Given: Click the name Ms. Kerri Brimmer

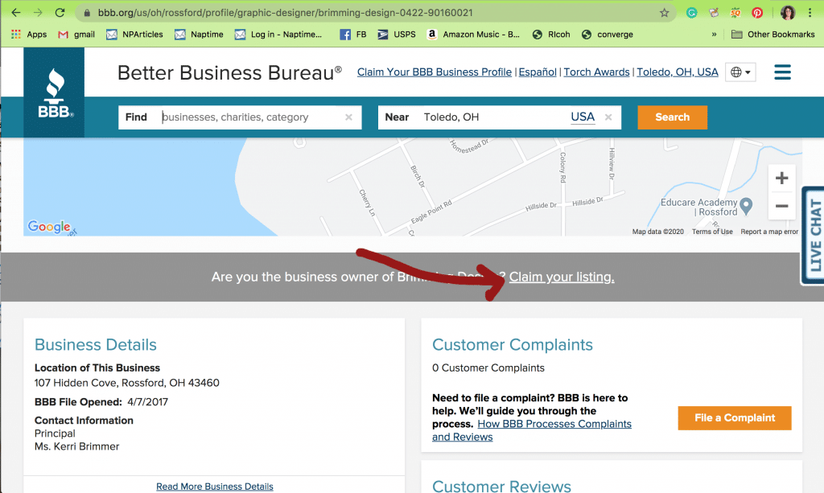Looking at the screenshot, I should 76,446.
